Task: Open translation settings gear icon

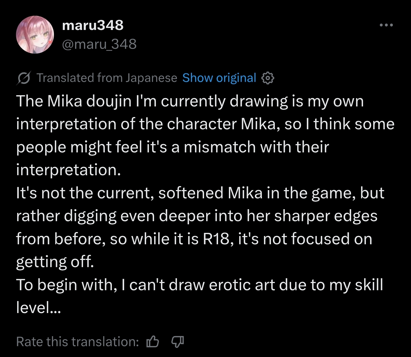Action: 268,78
